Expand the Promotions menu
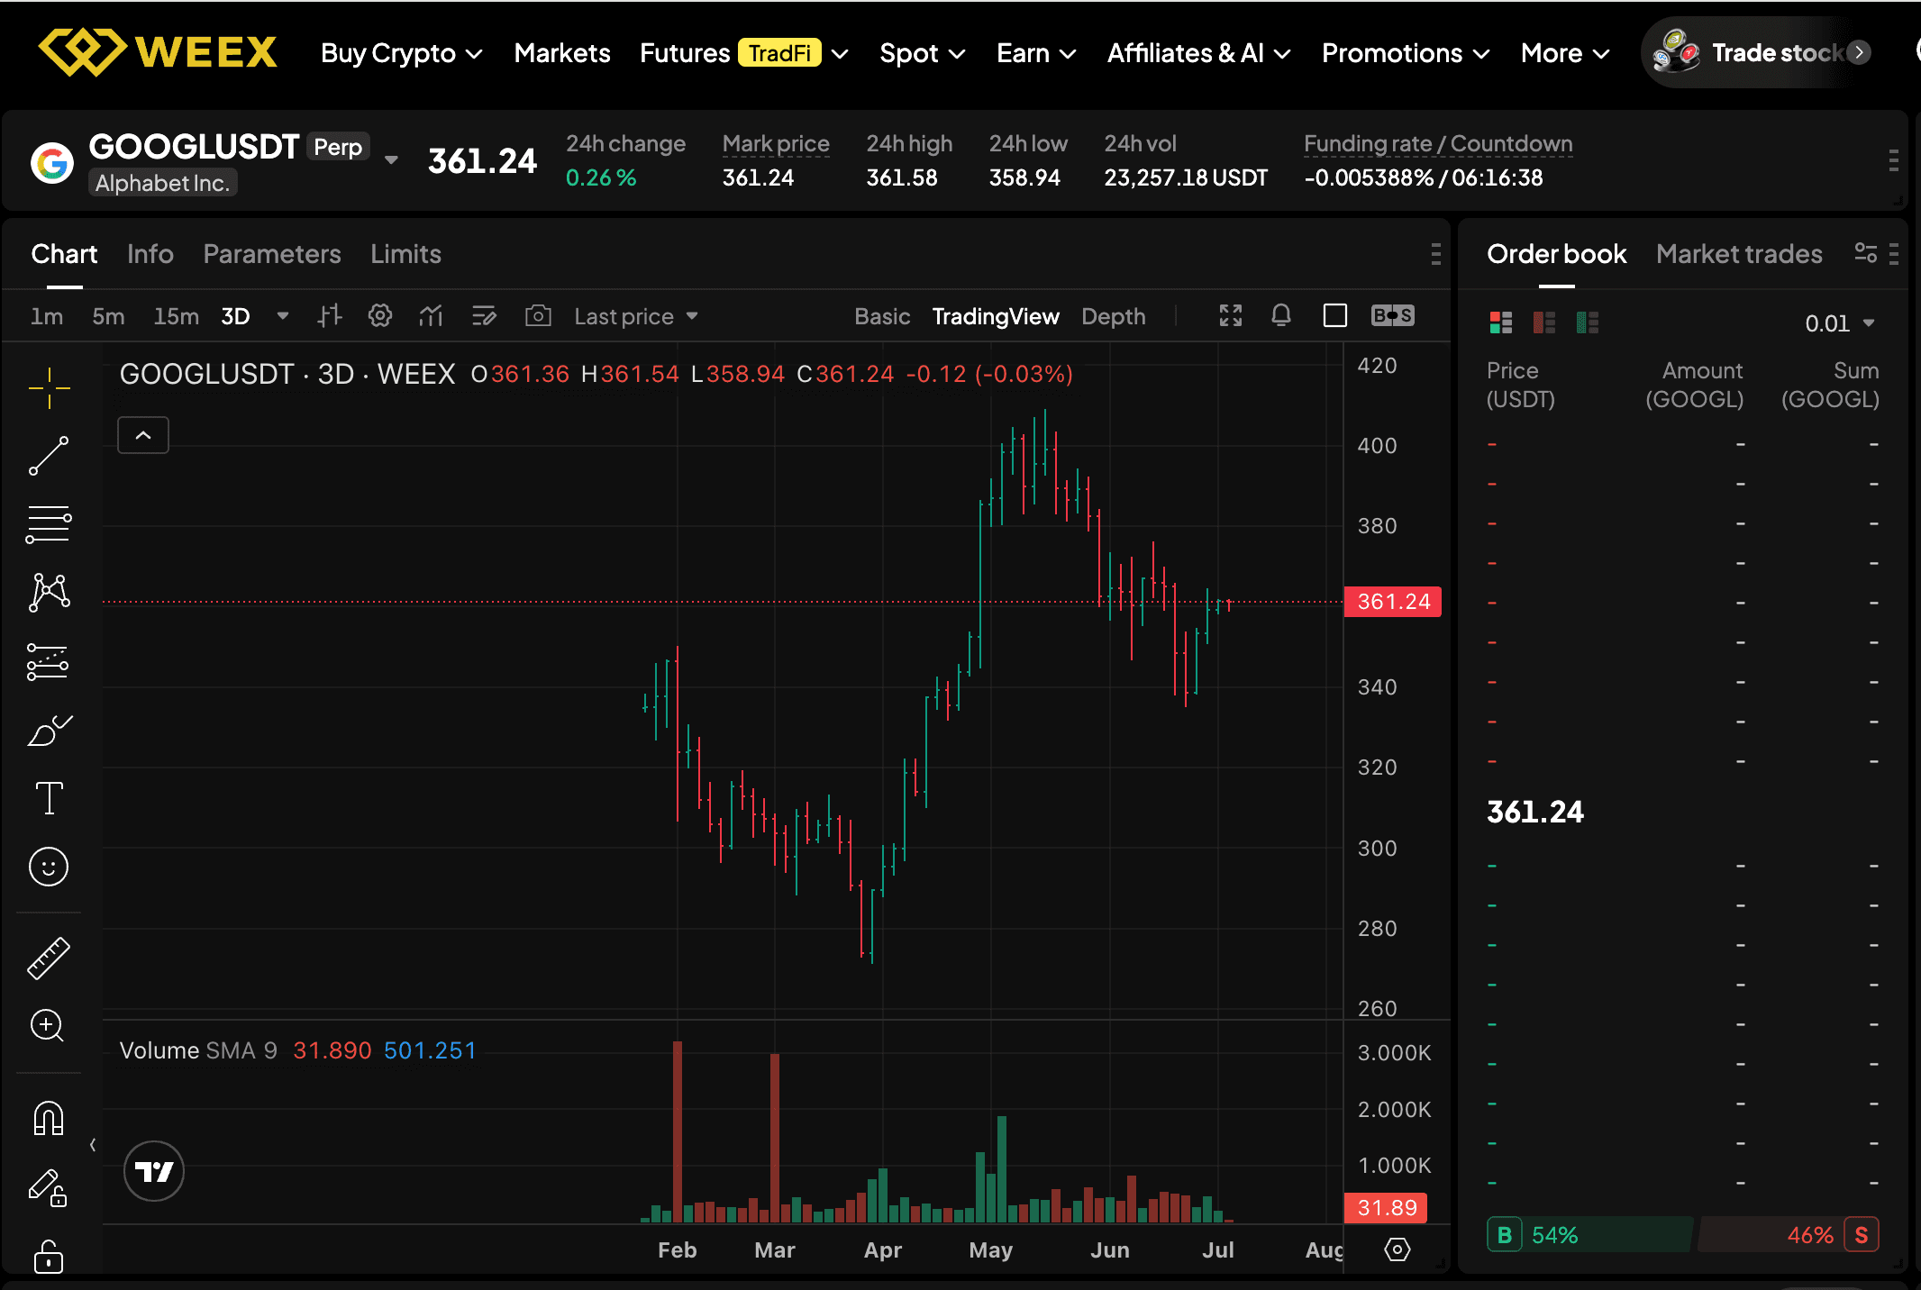 click(x=1406, y=53)
